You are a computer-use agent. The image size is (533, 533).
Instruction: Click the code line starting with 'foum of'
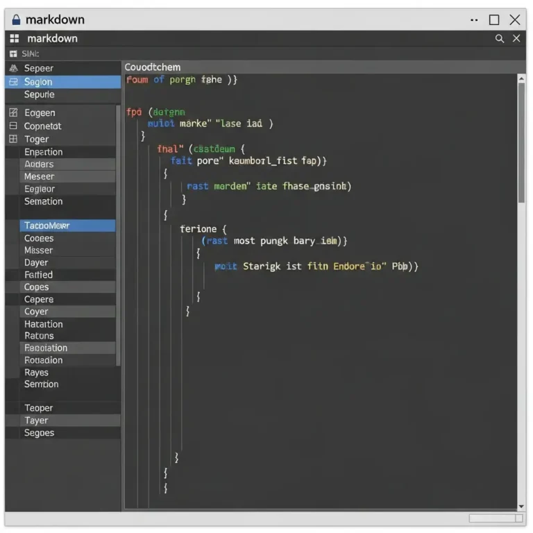click(182, 80)
